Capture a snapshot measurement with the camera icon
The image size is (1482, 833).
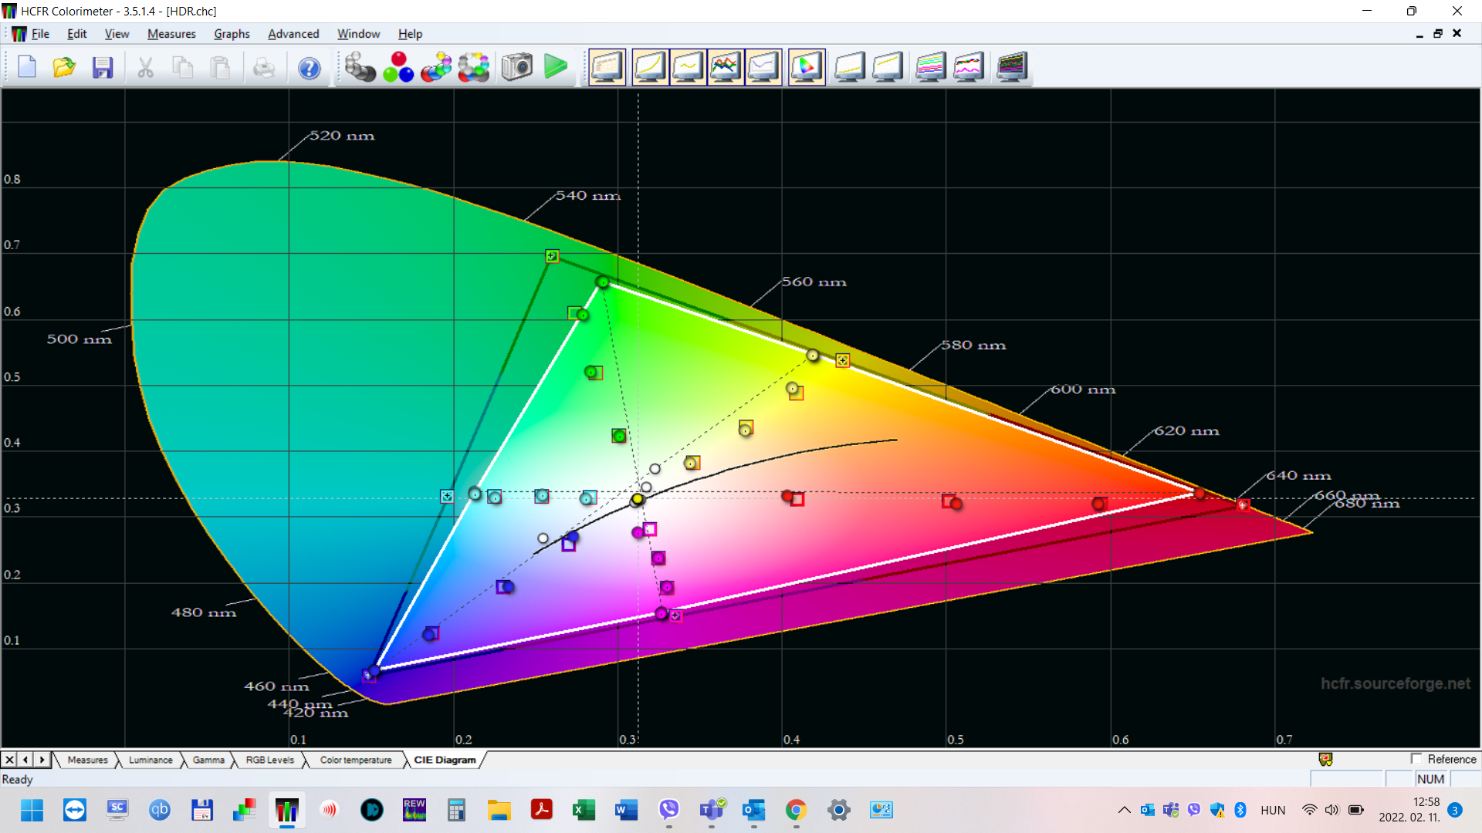point(517,67)
